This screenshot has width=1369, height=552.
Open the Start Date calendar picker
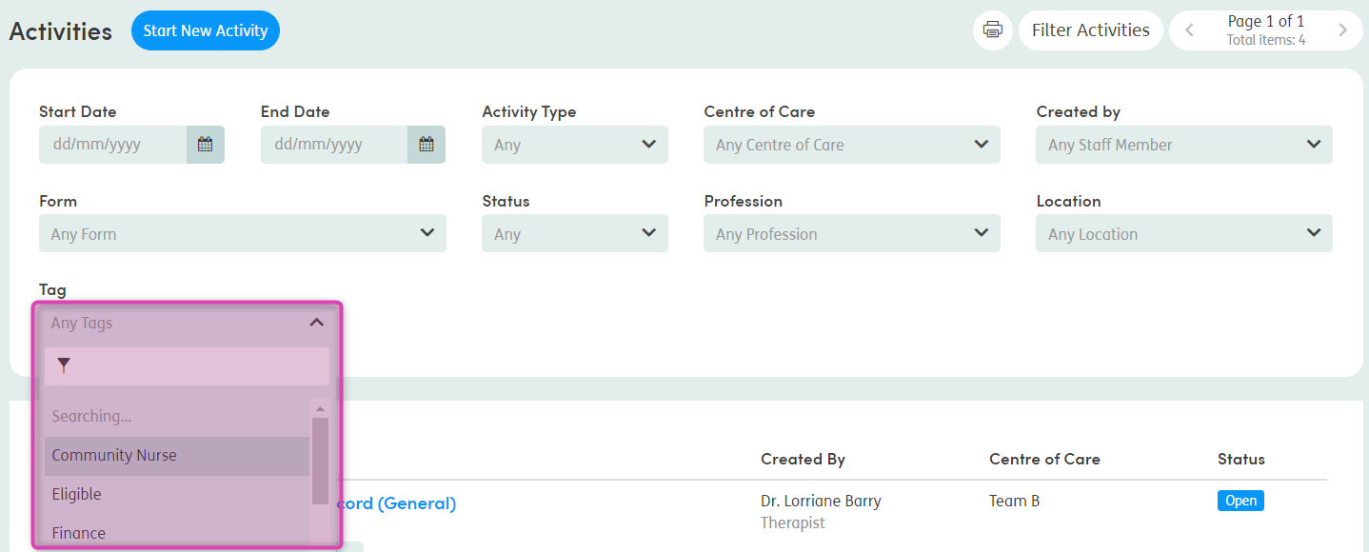(x=205, y=145)
